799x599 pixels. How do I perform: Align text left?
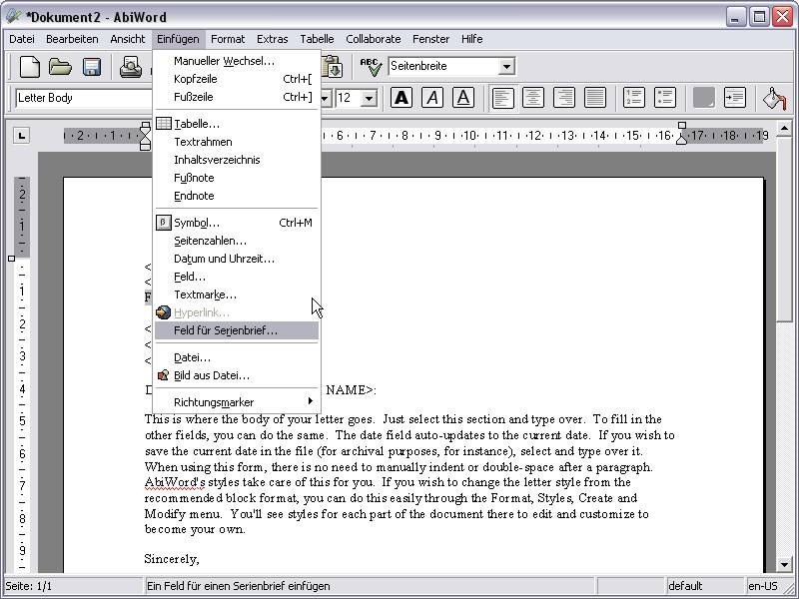pos(503,97)
